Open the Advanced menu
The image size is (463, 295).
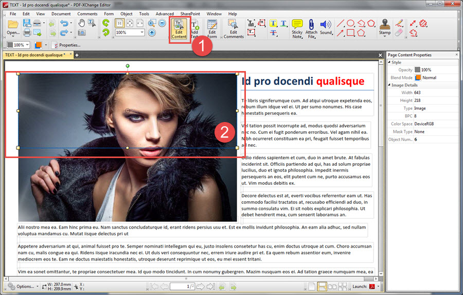coord(165,13)
